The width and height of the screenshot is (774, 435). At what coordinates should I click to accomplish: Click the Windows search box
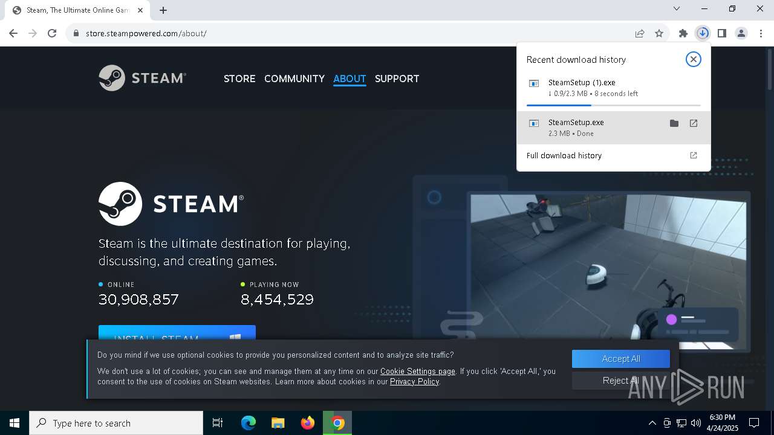(x=116, y=423)
